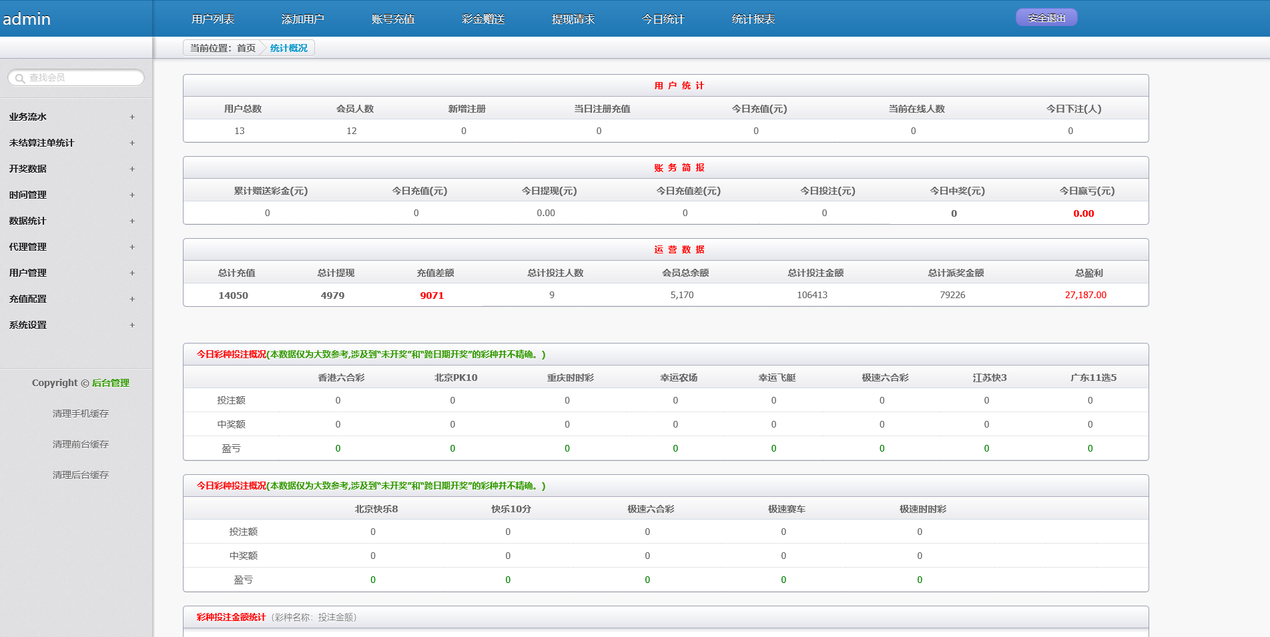
Task: Open 统计报表 from the top bar
Action: pyautogui.click(x=753, y=19)
